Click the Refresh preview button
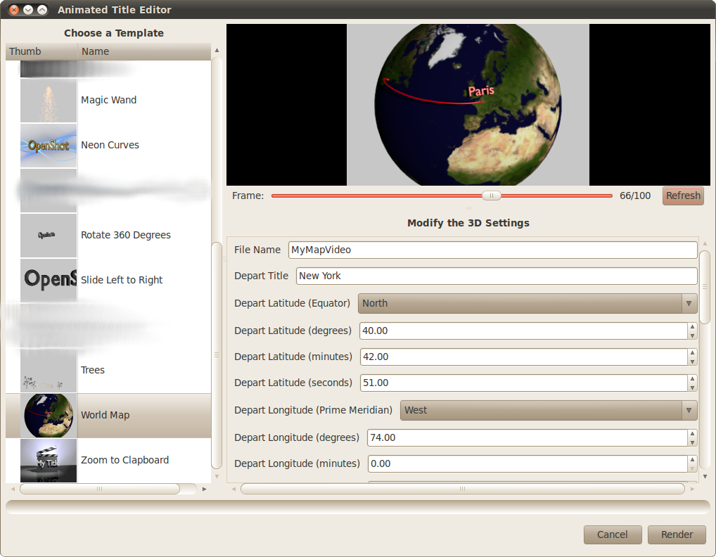The image size is (716, 557). pyautogui.click(x=682, y=196)
